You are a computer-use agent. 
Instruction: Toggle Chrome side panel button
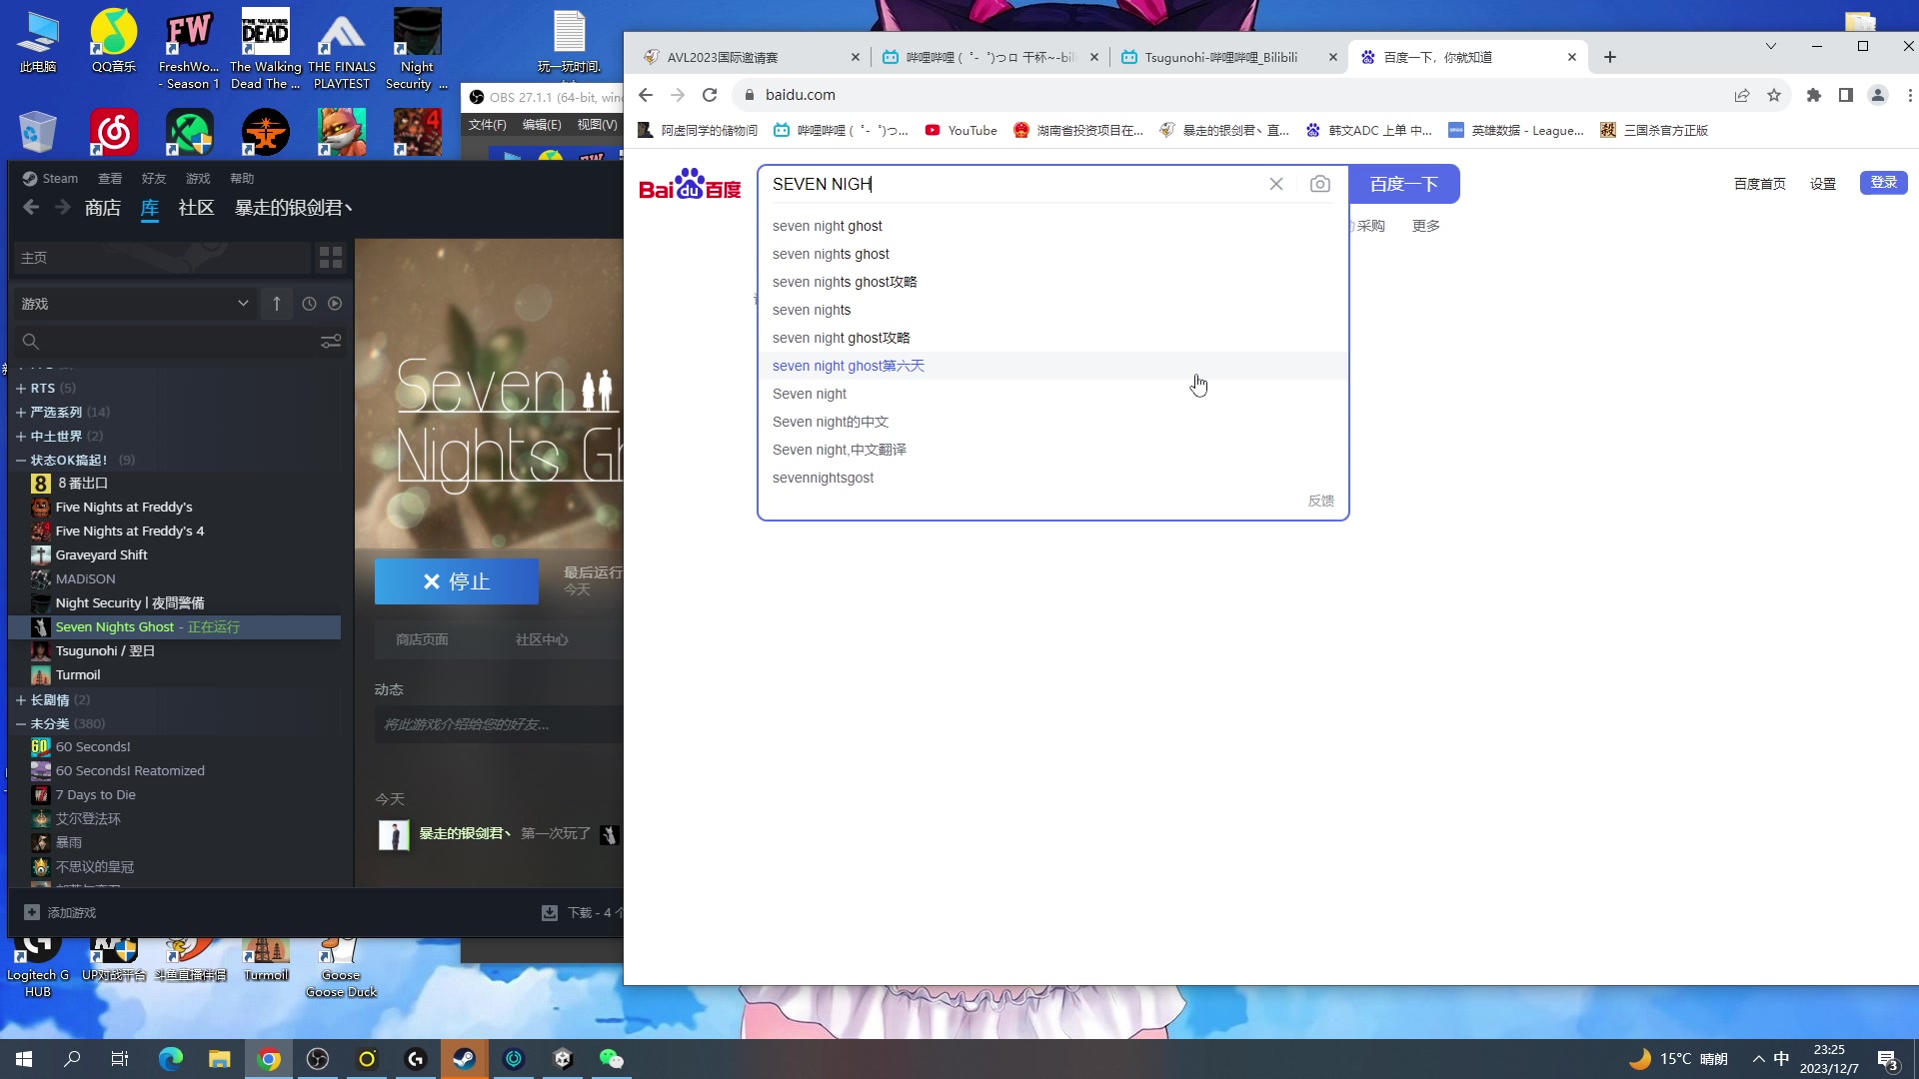(x=1845, y=95)
